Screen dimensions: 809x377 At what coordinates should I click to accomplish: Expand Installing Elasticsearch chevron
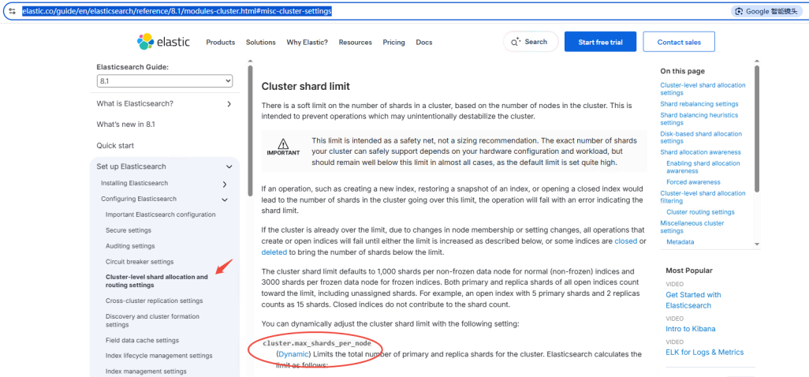(225, 184)
